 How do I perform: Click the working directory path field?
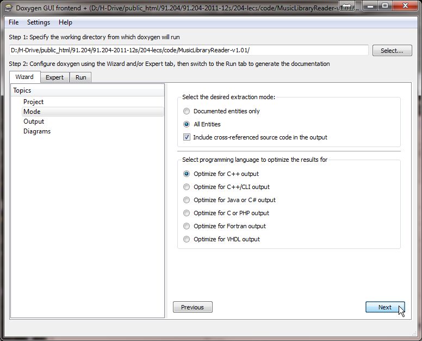pos(189,51)
